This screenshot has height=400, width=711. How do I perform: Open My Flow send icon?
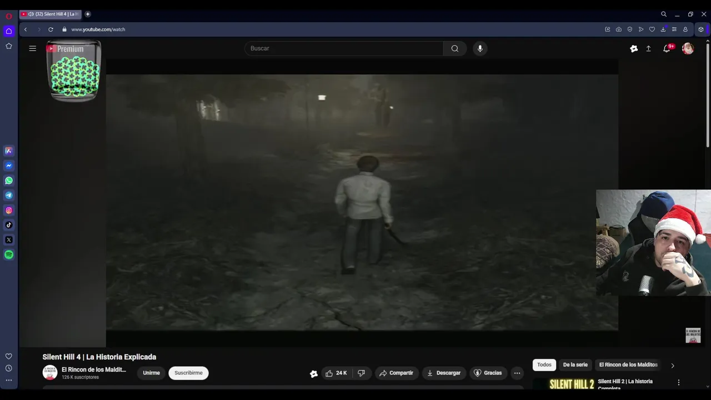(x=641, y=29)
